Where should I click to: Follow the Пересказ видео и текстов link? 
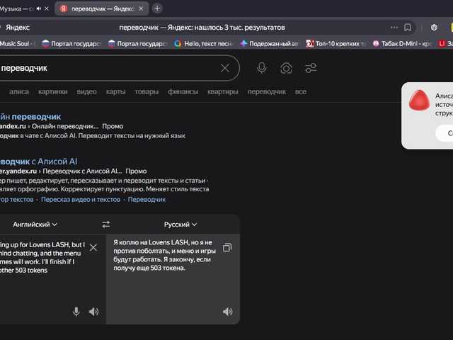(81, 200)
